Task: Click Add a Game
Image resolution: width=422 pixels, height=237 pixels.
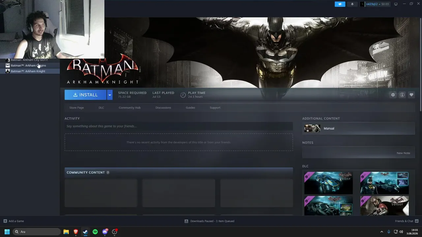Action: tap(14, 221)
